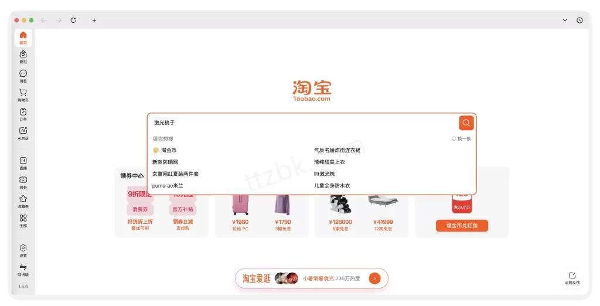Click the 好货折上折 text
Image resolution: width=600 pixels, height=306 pixels.
[140, 222]
